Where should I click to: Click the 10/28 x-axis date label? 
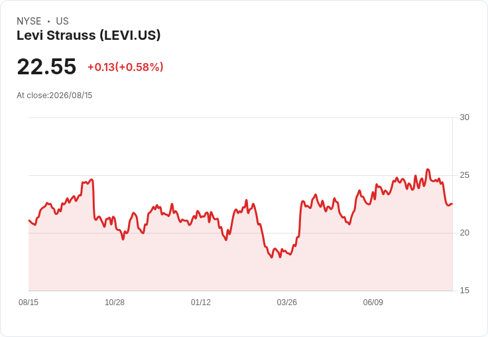[x=115, y=302]
